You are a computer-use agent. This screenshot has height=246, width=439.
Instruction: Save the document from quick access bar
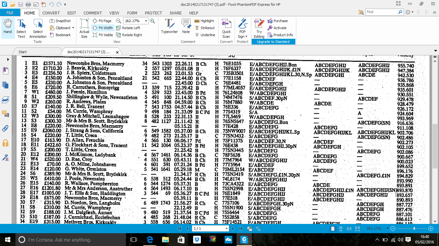[x=21, y=4]
